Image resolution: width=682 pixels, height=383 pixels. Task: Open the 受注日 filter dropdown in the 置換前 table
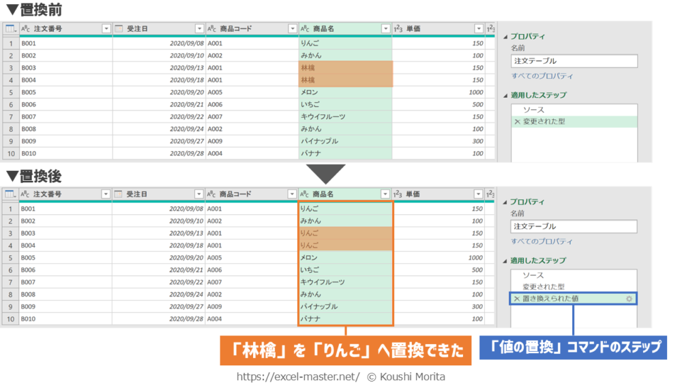click(x=199, y=29)
